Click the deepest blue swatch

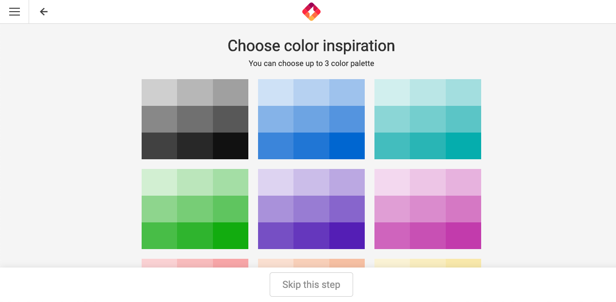(x=347, y=146)
